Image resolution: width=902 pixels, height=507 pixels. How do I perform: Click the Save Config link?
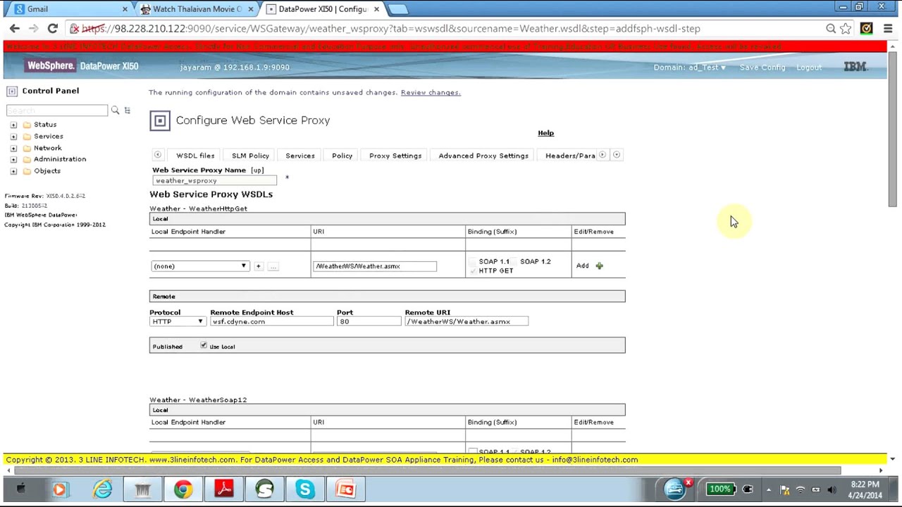pos(762,68)
